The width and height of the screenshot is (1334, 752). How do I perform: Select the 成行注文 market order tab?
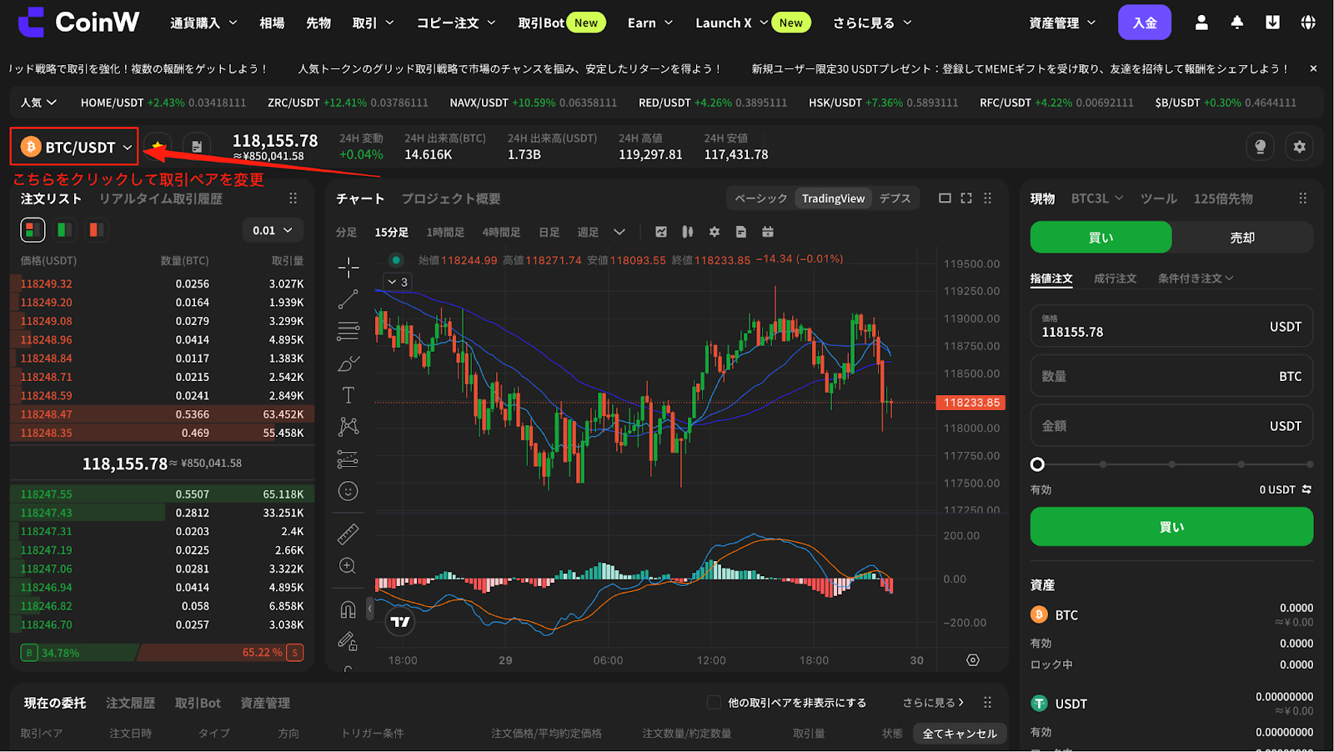[x=1115, y=278]
